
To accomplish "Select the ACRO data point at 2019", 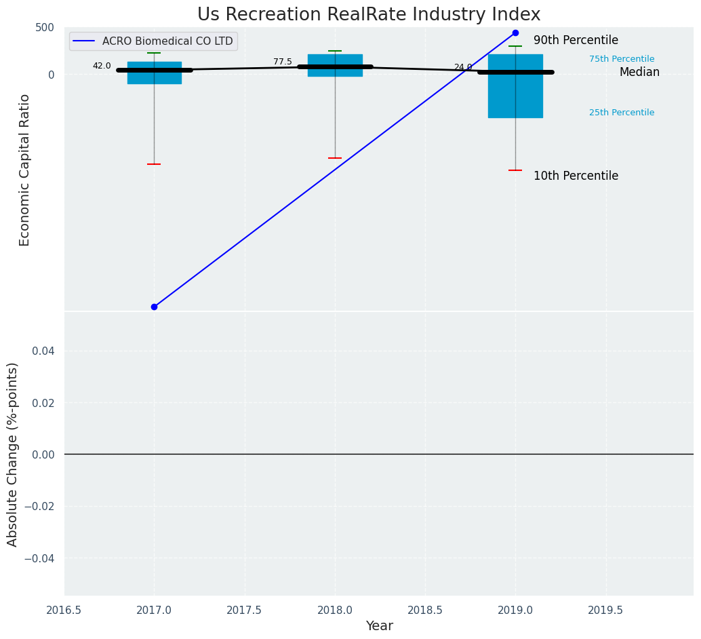I will pos(515,33).
